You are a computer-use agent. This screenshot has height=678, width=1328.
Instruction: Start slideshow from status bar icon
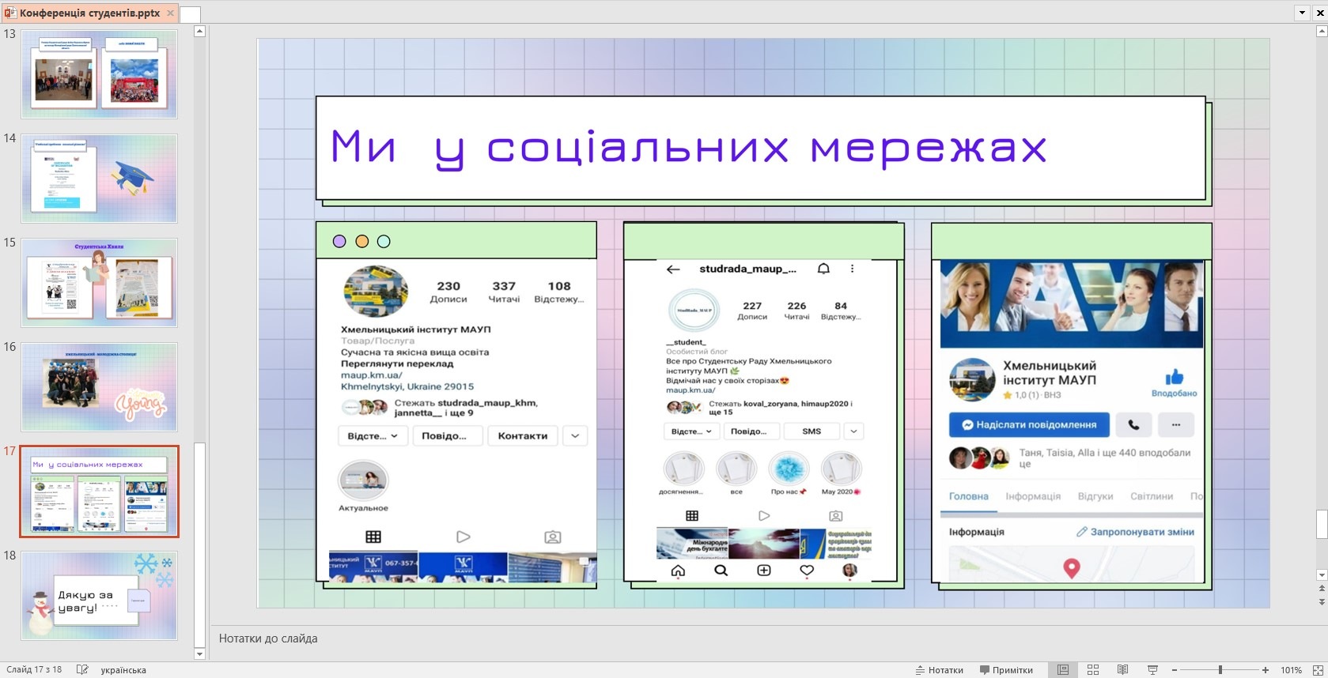point(1152,669)
